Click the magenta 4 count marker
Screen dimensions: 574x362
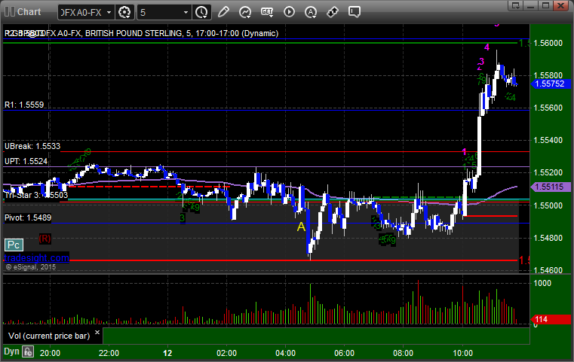click(487, 47)
